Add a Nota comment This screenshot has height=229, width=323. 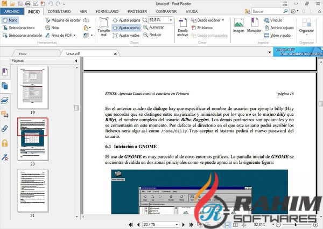coord(52,28)
